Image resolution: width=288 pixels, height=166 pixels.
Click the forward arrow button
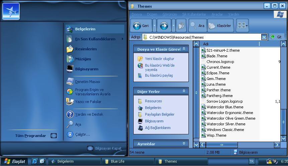coord(164,26)
